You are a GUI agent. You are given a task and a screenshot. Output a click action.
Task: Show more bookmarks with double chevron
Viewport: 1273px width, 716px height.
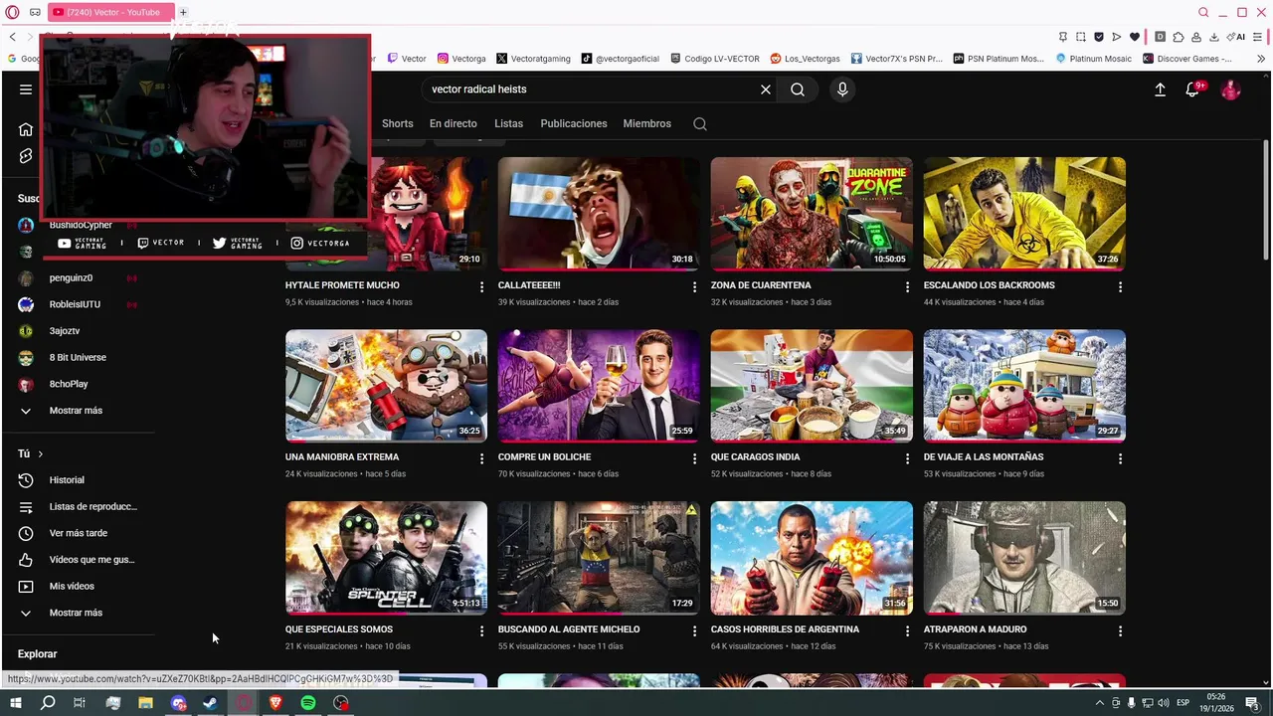pyautogui.click(x=1261, y=59)
